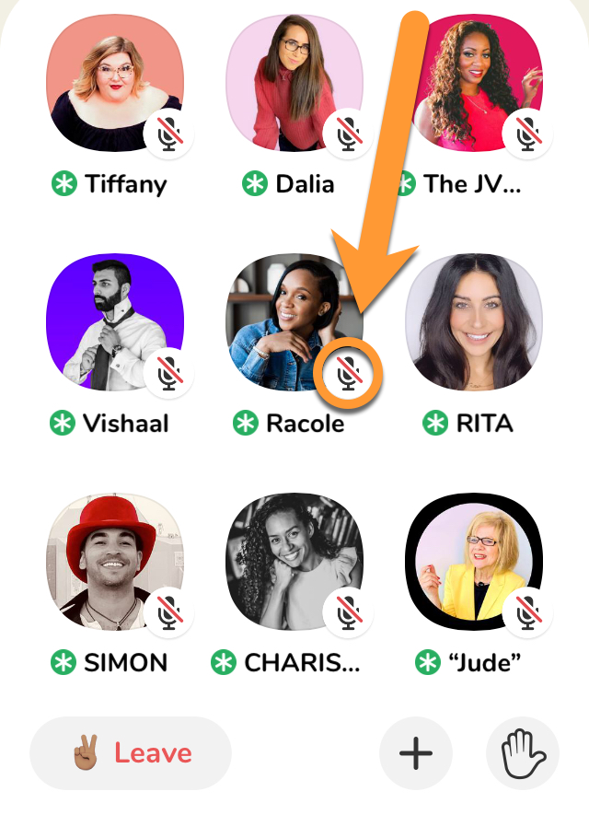Select the name label Racole
This screenshot has height=838, width=589.
pyautogui.click(x=306, y=424)
